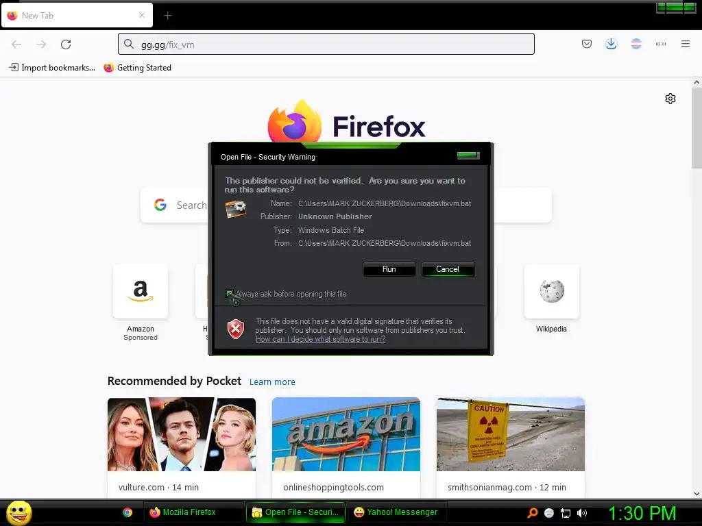Click the 1:30 PM taskbar clock
Screen dimensions: 702x526
click(x=642, y=513)
